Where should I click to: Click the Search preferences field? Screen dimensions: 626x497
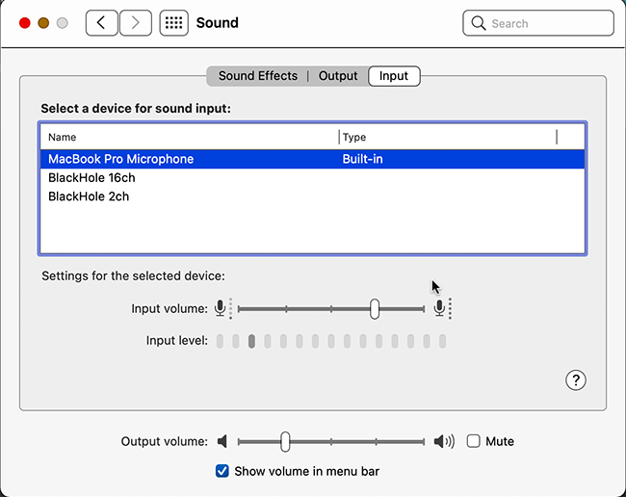coord(538,23)
